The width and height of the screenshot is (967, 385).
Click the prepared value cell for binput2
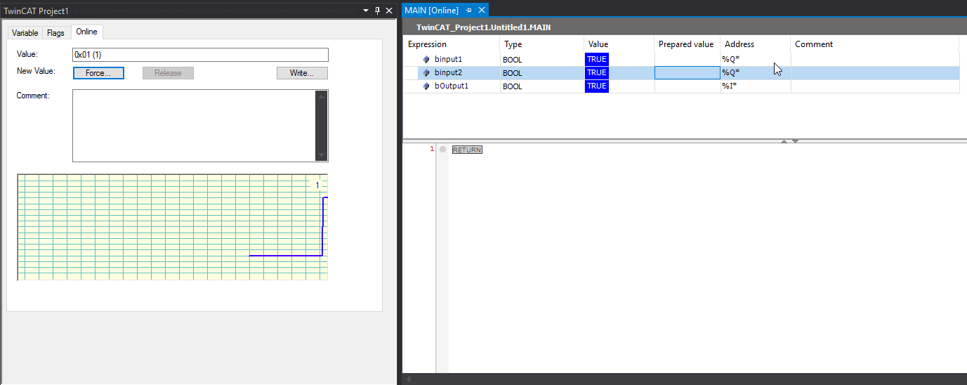pos(687,73)
